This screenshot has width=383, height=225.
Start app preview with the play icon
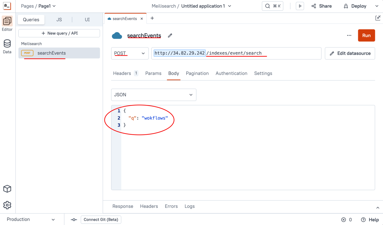300,6
